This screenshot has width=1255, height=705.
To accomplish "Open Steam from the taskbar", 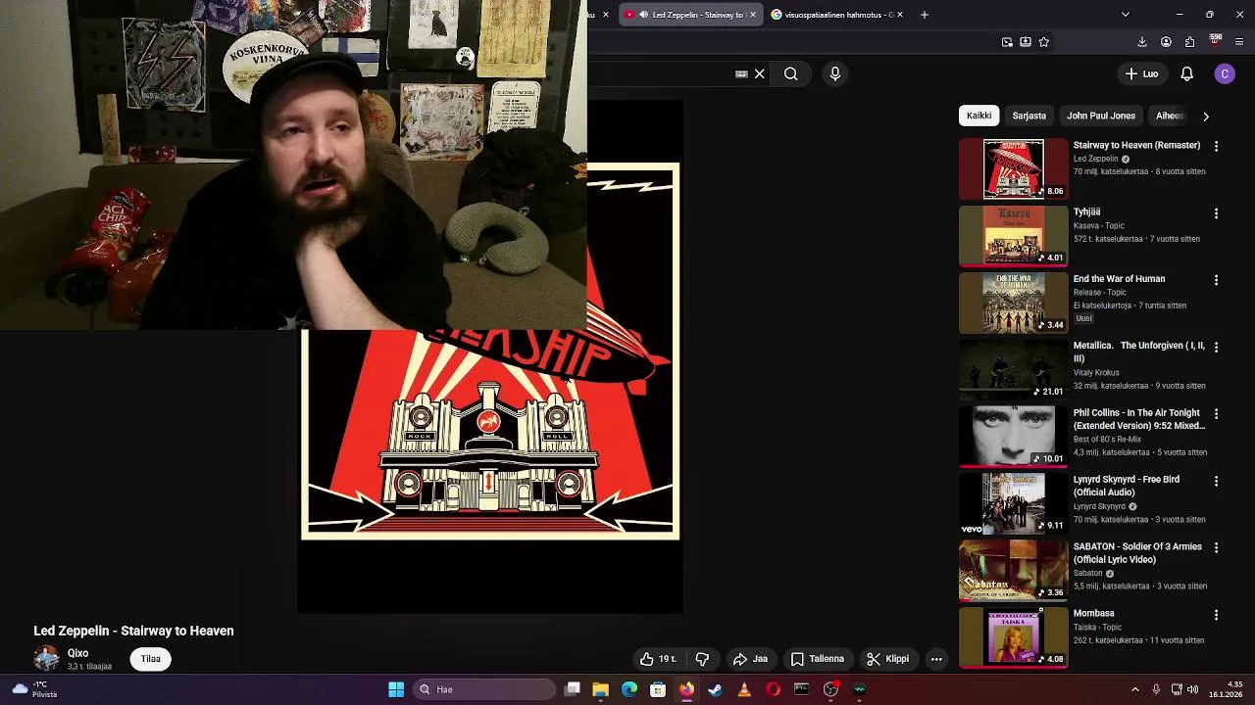I will 715,689.
